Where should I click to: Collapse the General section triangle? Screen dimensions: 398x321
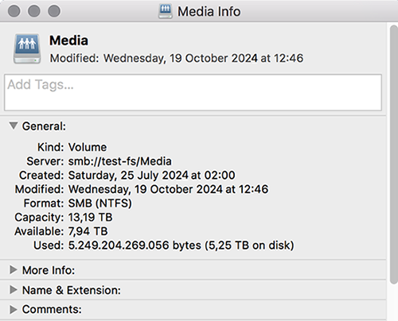tap(14, 126)
